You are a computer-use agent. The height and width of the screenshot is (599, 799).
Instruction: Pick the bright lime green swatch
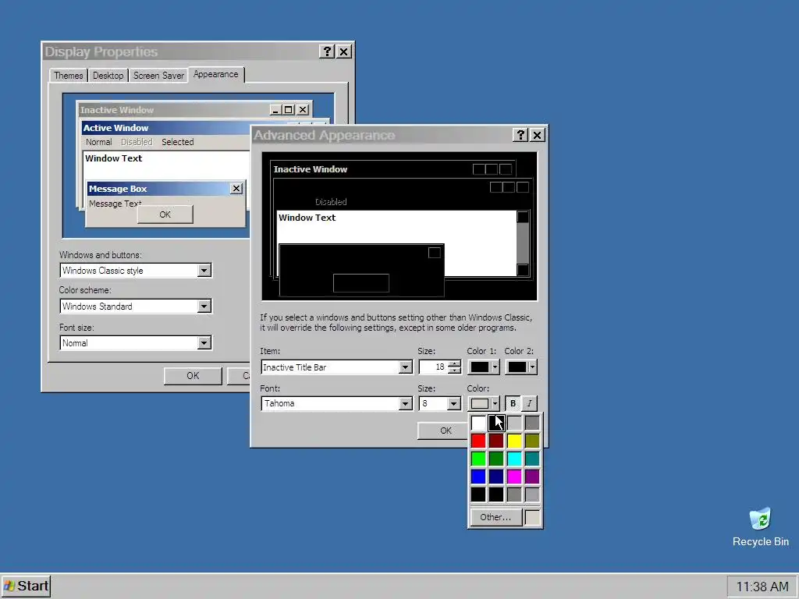point(478,459)
